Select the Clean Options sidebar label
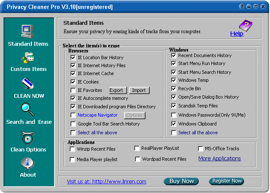Screen dimensions: 270x193 pyautogui.click(x=29, y=149)
